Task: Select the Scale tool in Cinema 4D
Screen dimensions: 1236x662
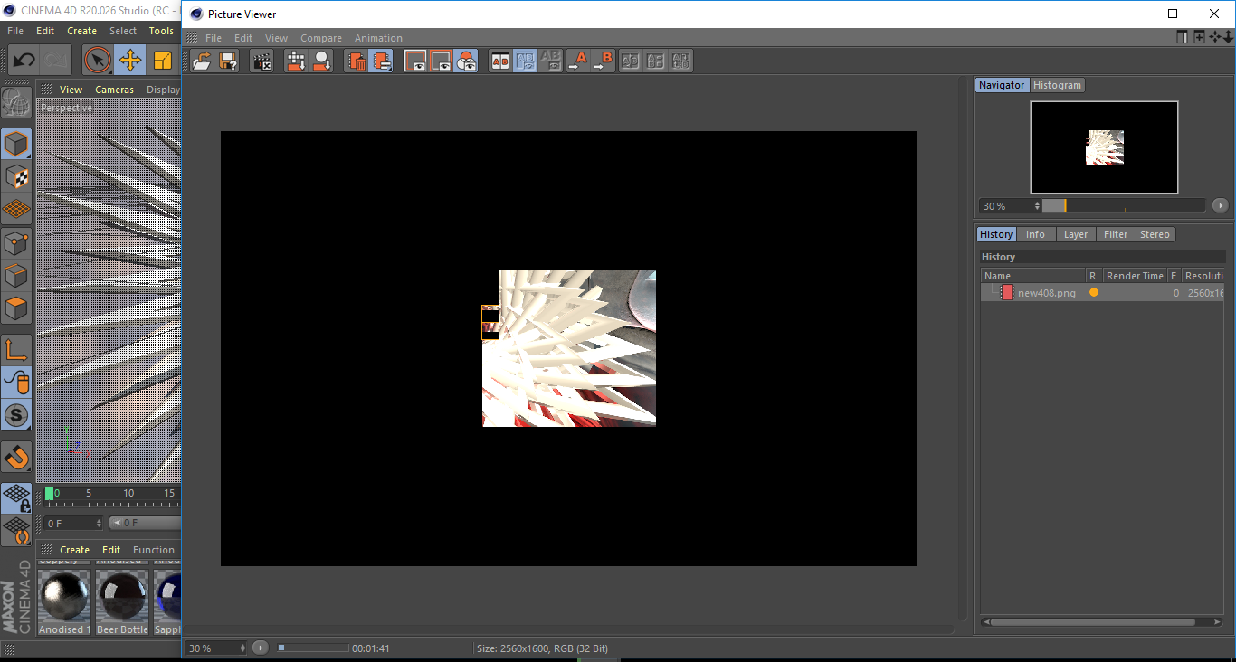Action: coord(162,61)
